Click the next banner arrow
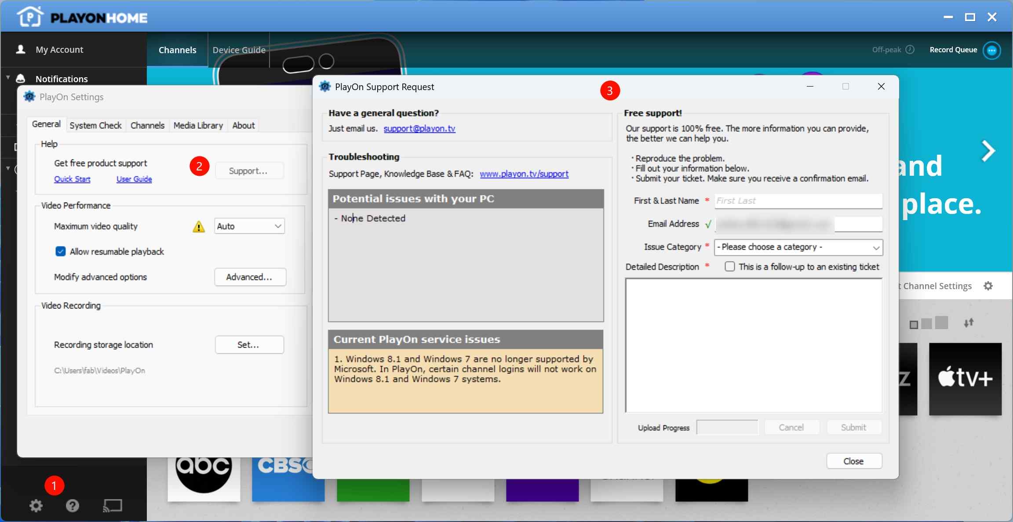1013x522 pixels. 988,151
